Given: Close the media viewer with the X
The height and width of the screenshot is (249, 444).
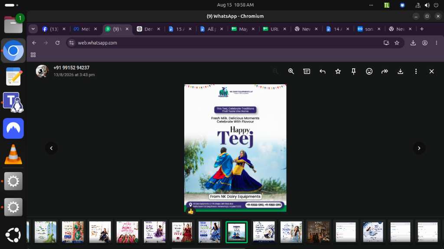Looking at the screenshot, I should 431,71.
